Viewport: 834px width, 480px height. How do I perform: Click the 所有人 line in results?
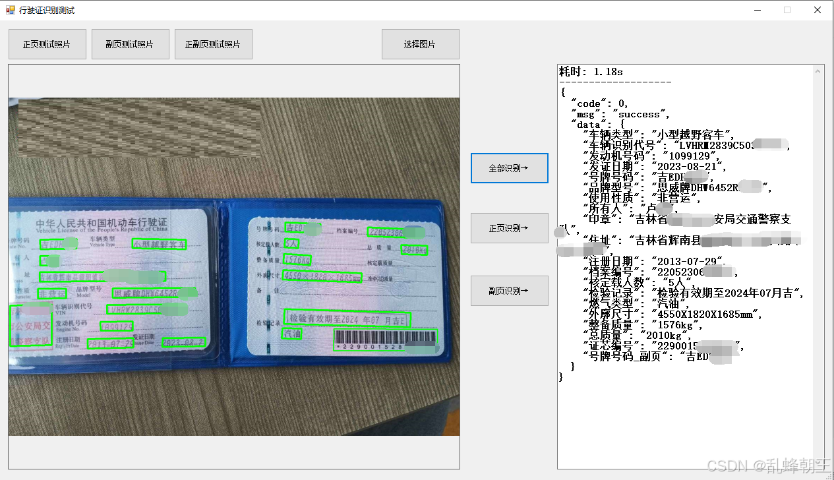pos(630,208)
